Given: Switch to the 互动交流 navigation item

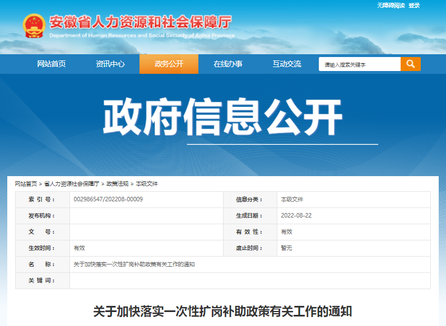Looking at the screenshot, I should pos(287,64).
